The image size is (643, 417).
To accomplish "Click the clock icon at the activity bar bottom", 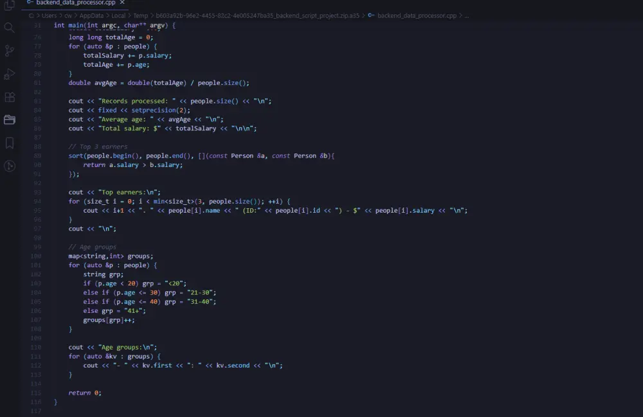I will point(9,166).
